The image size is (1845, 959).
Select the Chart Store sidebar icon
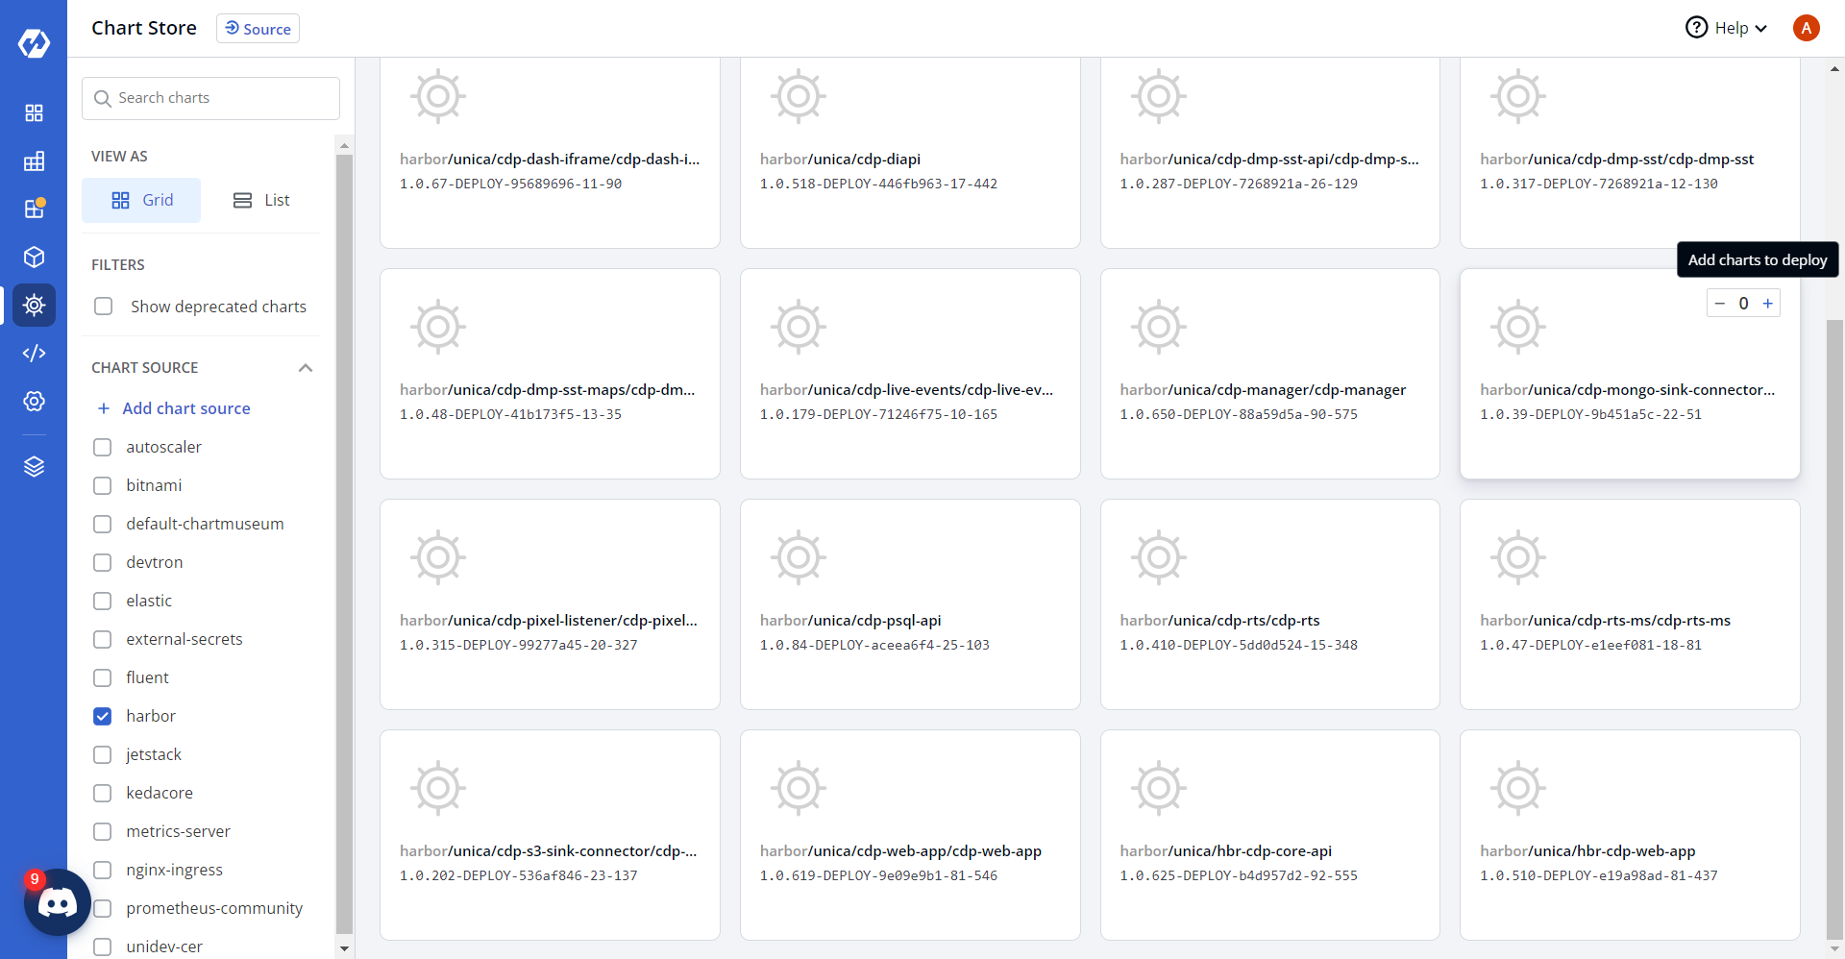[34, 306]
